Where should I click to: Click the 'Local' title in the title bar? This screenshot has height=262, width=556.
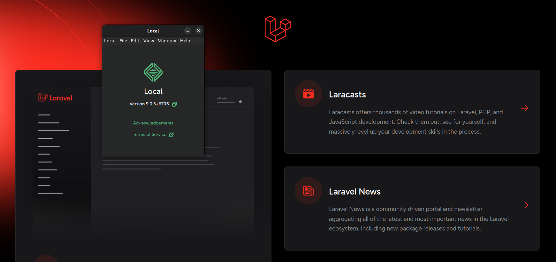point(153,31)
